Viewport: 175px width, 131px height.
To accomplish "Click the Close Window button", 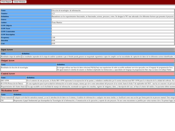I will click(20, 2).
